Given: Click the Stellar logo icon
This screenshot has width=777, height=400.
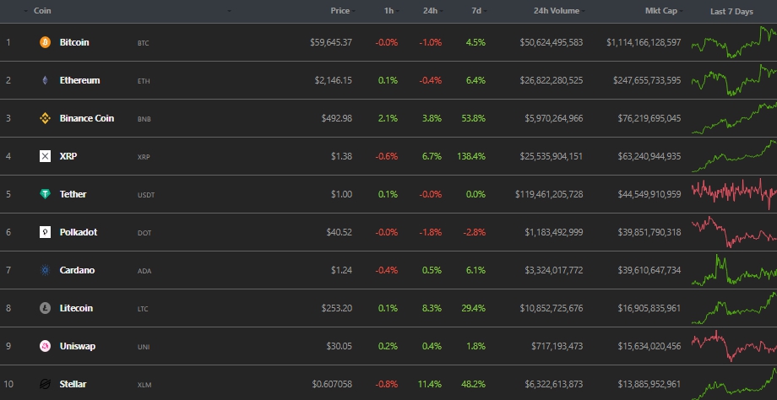Looking at the screenshot, I should (45, 384).
